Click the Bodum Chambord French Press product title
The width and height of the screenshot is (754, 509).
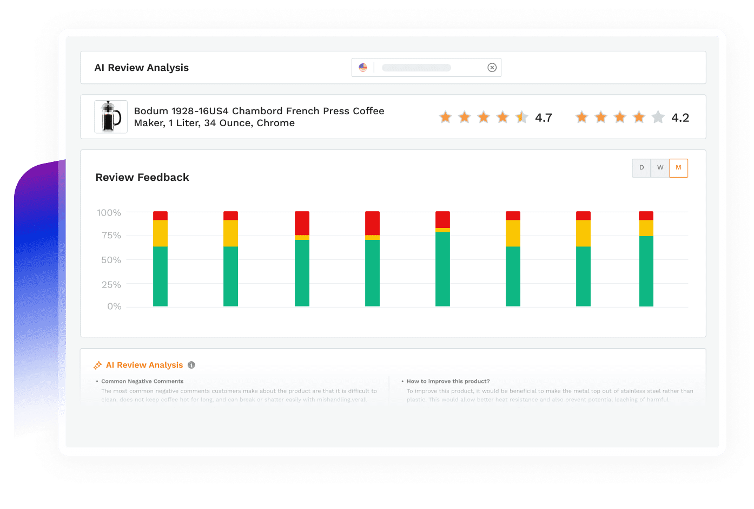tap(259, 117)
